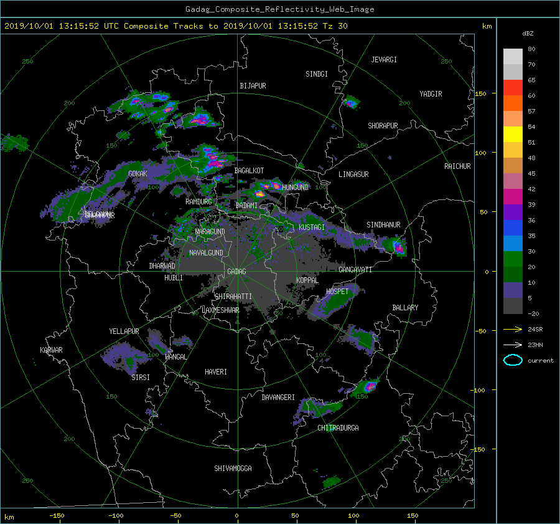Click the light gray 80 dBZ legend swatch

pyautogui.click(x=513, y=56)
